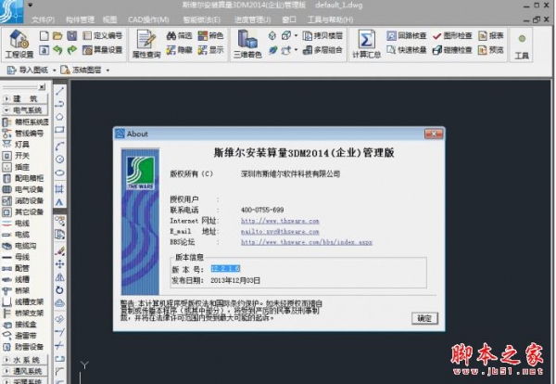Open the CAD操作(M) menu
Screen dimensions: 556x384
coord(148,19)
